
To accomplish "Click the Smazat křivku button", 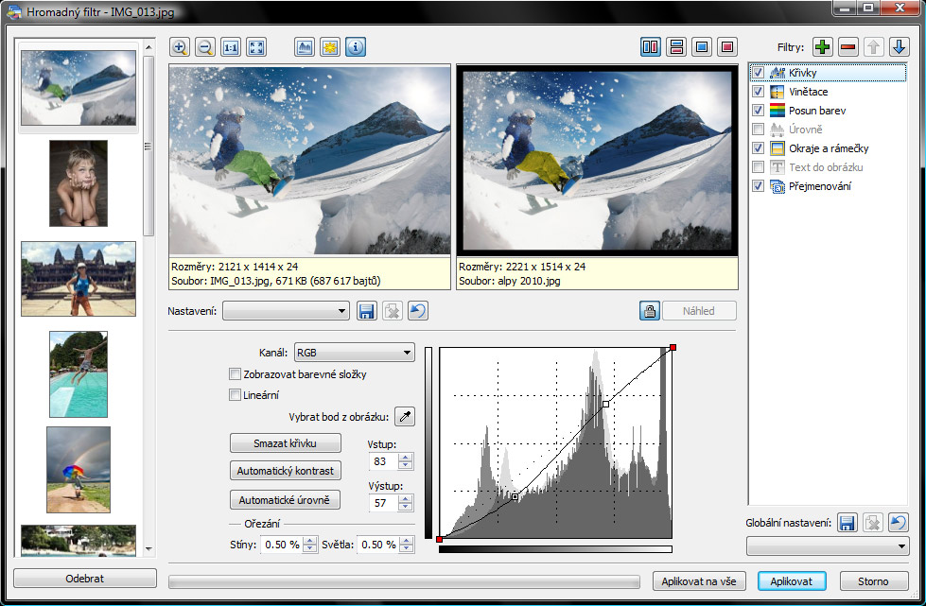I will (x=286, y=443).
